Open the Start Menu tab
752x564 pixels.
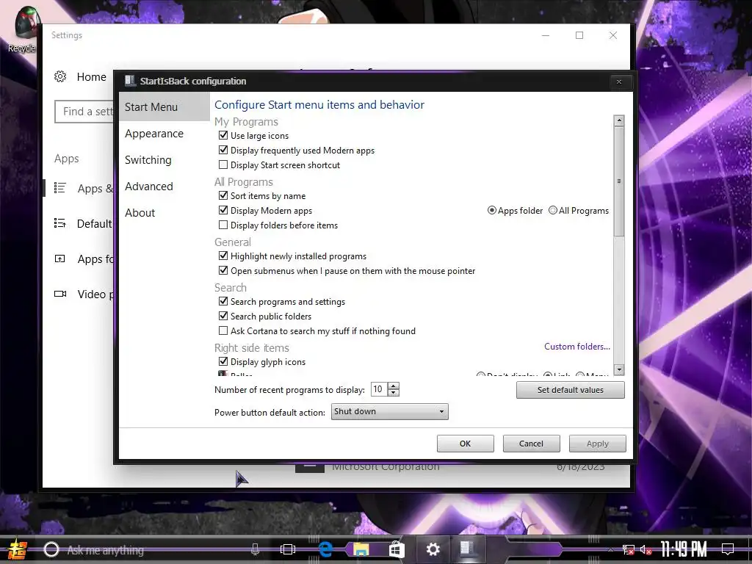[164, 107]
